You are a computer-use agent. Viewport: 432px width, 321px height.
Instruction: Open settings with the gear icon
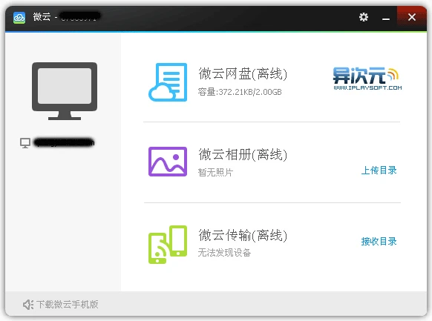coord(364,17)
